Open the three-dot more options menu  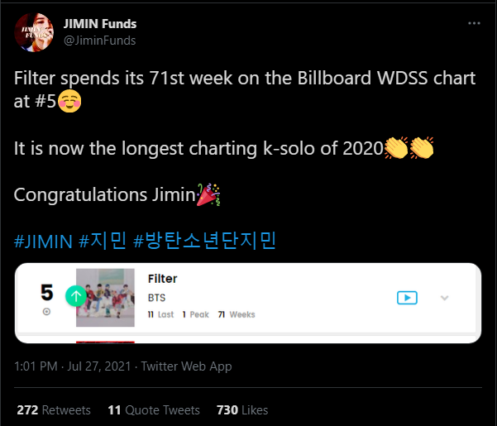pyautogui.click(x=474, y=23)
